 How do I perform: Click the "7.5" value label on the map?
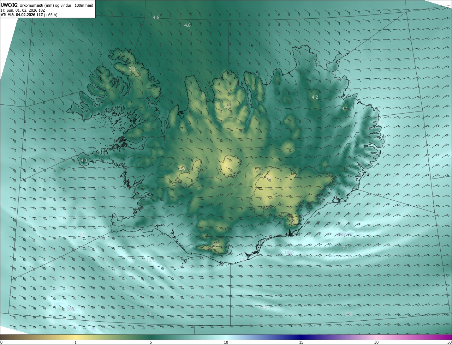[148, 313]
